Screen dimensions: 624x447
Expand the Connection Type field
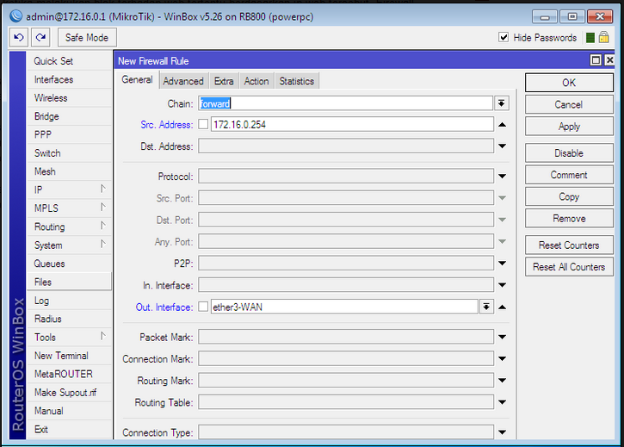(x=503, y=432)
